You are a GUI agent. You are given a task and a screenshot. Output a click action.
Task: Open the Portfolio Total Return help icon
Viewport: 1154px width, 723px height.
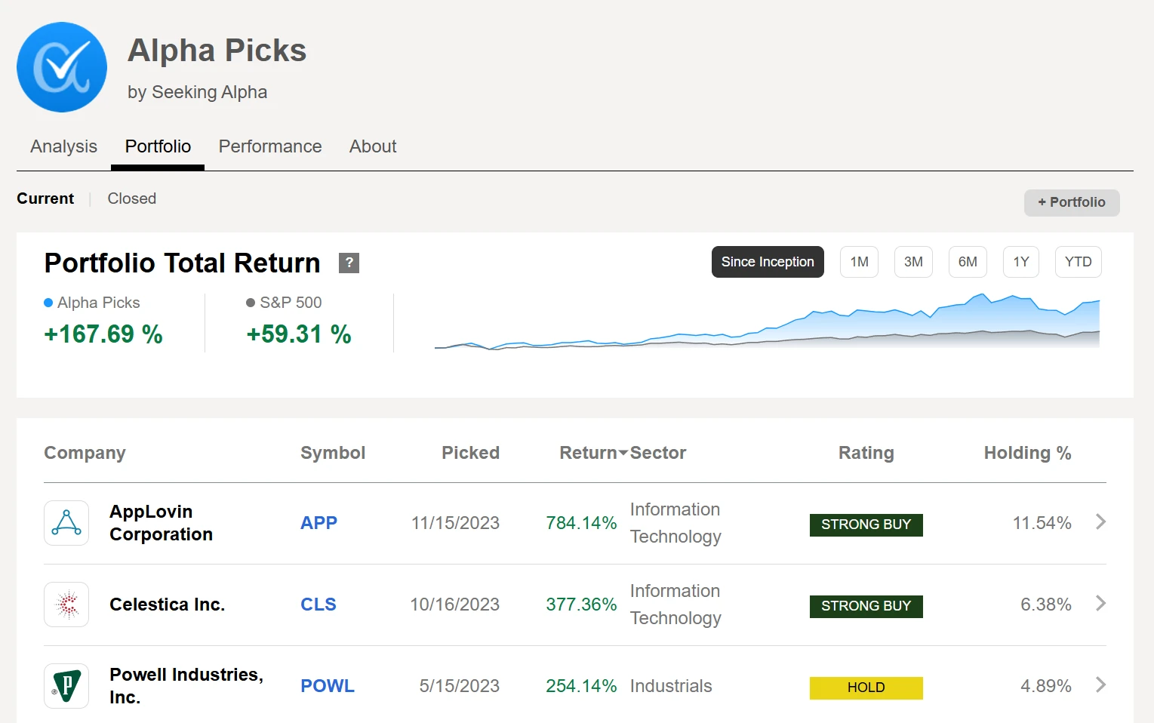(x=349, y=263)
